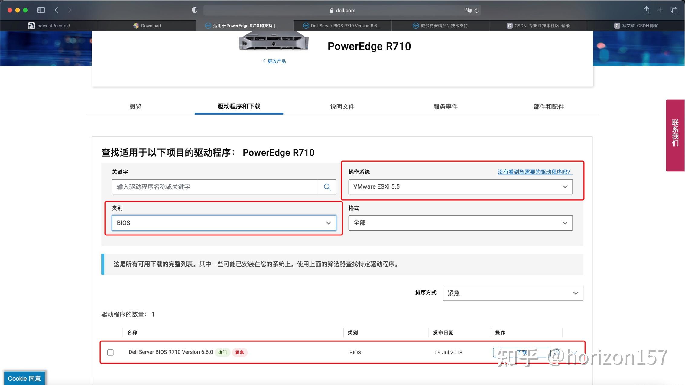Click the 09 Jul 2018 release date
Viewport: 685px width, 385px height.
[x=448, y=352]
